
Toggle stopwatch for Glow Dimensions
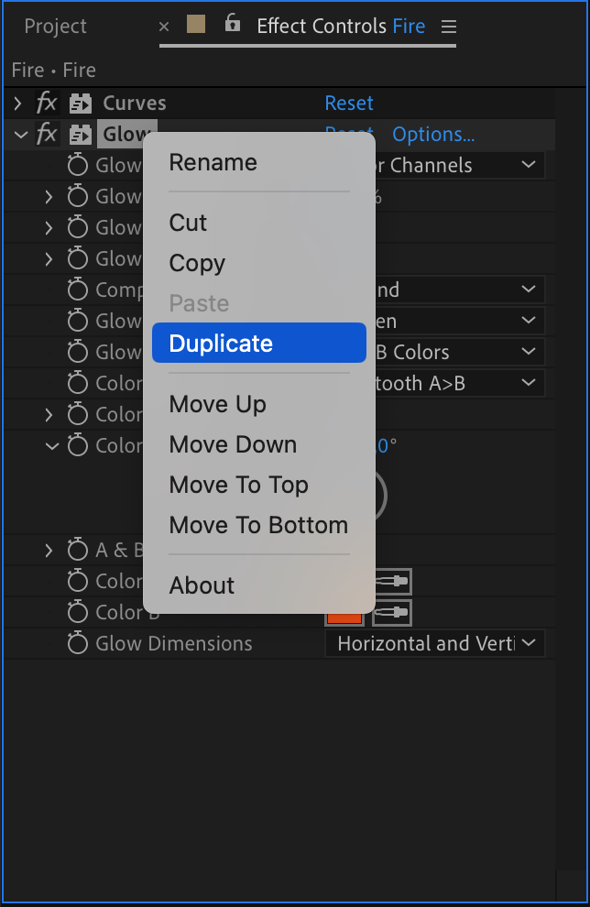78,642
